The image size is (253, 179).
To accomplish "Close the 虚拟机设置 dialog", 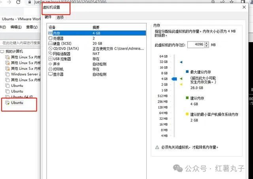I will coord(244,7).
